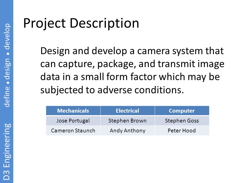This screenshot has width=245, height=183.
Task: Click the 'can capture, package, and transmit image' line
Action: [132, 64]
